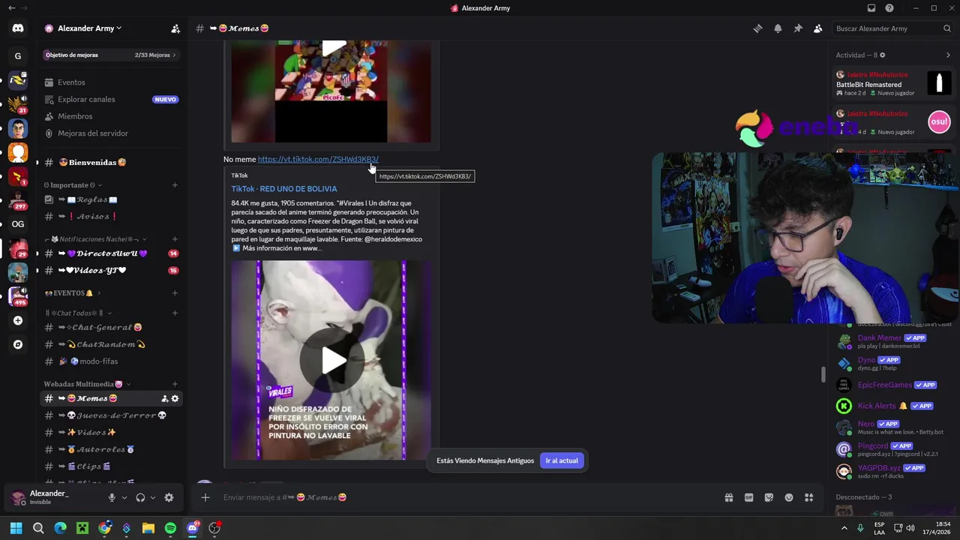
Task: Collapse the Chat Todos category
Action: (x=77, y=313)
